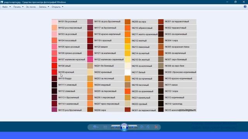This screenshot has width=248, height=139.
Task: Open the Открыть menu
Action: (x=57, y=7)
